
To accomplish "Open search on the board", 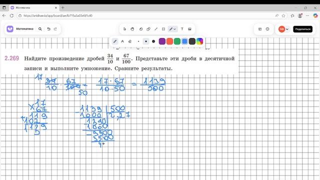I will [40, 29].
